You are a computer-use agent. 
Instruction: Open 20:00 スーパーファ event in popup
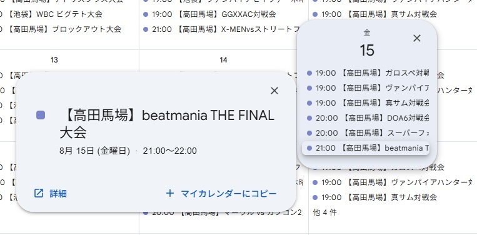[x=366, y=133]
